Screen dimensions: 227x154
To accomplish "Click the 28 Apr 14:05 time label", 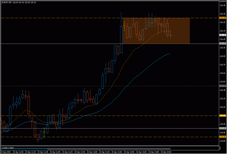I will tap(129, 152).
